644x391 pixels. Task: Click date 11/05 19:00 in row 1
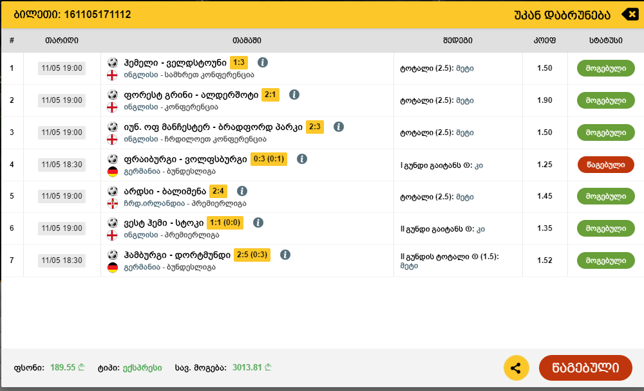click(x=62, y=68)
